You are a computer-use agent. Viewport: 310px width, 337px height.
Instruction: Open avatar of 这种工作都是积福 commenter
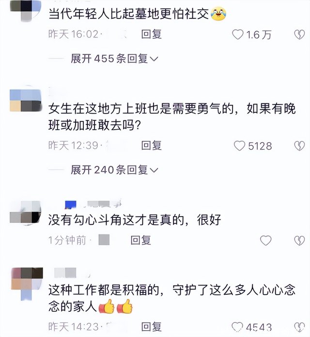(27, 283)
